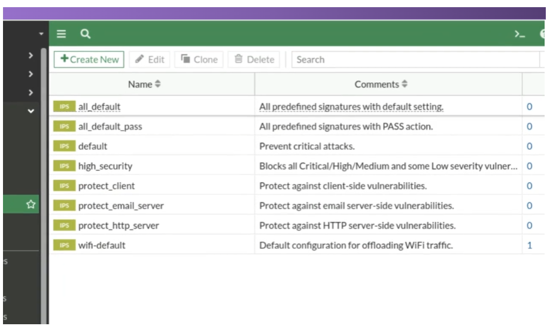Click comment 'All predefined signatures with PASS action.'

point(346,127)
